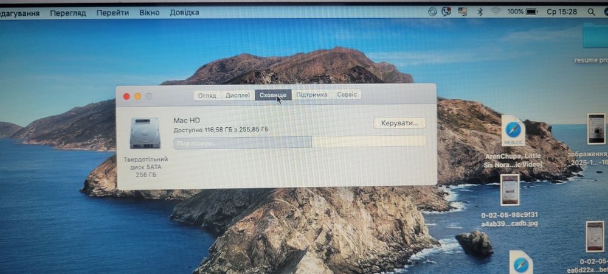608x274 pixels.
Task: Switch to the Сервіс tab
Action: [347, 95]
